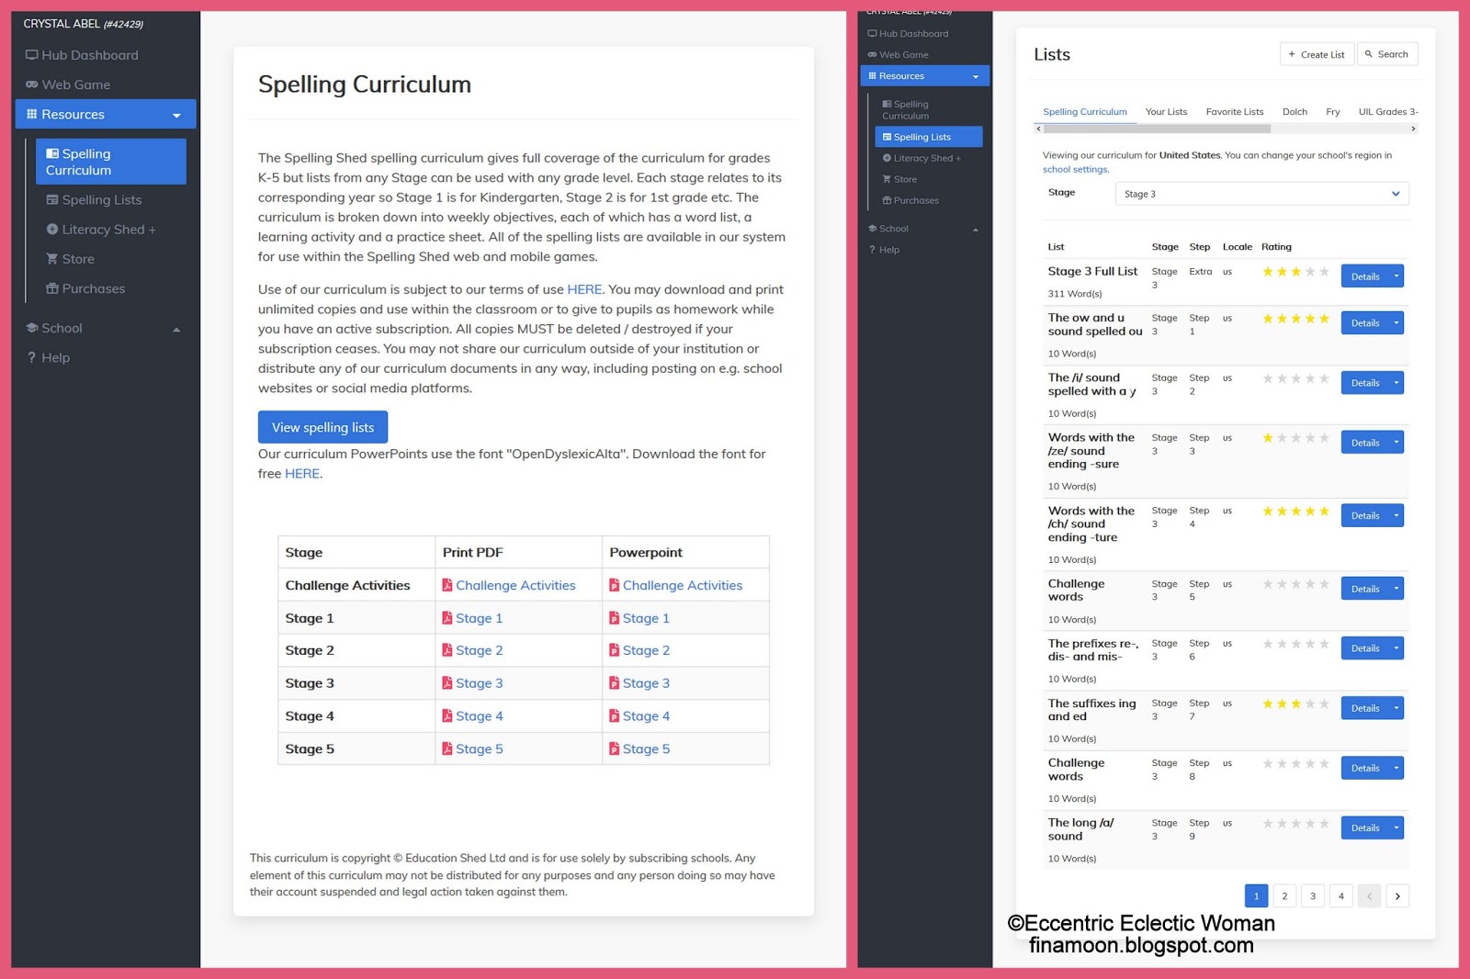The image size is (1470, 979).
Task: Click Spelling Lists sidebar icon on Spelling Curriculum page
Action: 52,199
